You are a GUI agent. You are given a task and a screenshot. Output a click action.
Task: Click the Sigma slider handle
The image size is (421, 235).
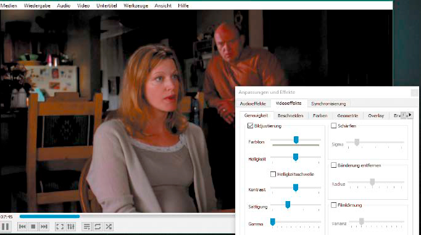pos(357,142)
